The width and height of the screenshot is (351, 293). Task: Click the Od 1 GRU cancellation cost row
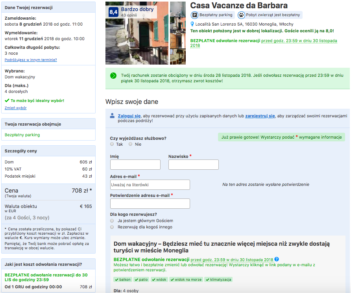[48, 287]
